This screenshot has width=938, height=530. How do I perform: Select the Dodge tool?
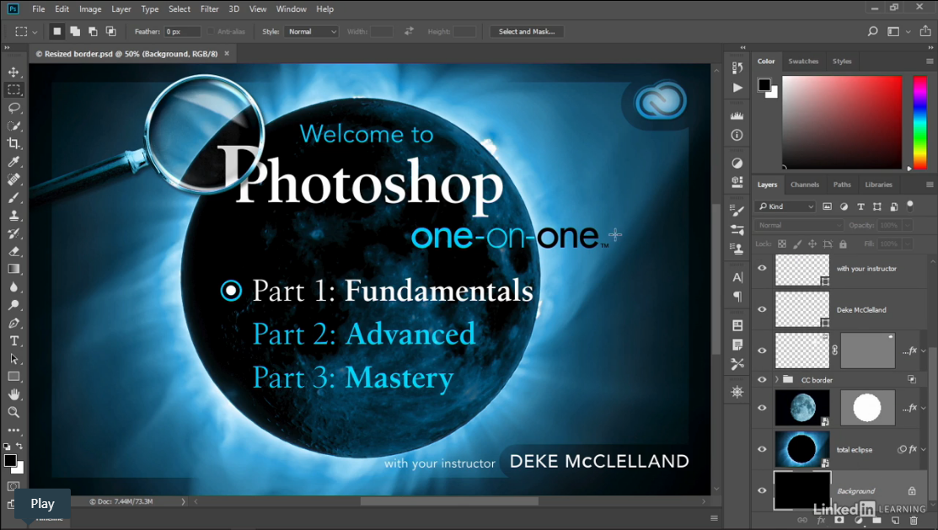click(x=13, y=305)
